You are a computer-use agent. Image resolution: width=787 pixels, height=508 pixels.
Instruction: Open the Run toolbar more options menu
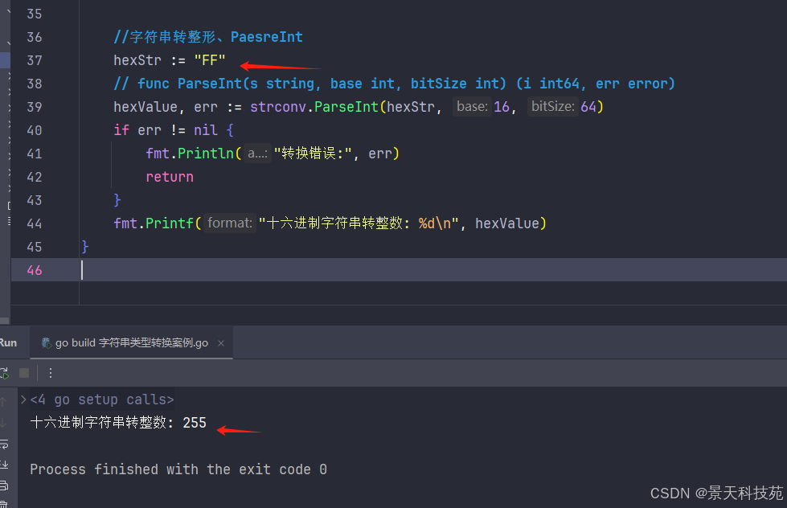[x=51, y=373]
